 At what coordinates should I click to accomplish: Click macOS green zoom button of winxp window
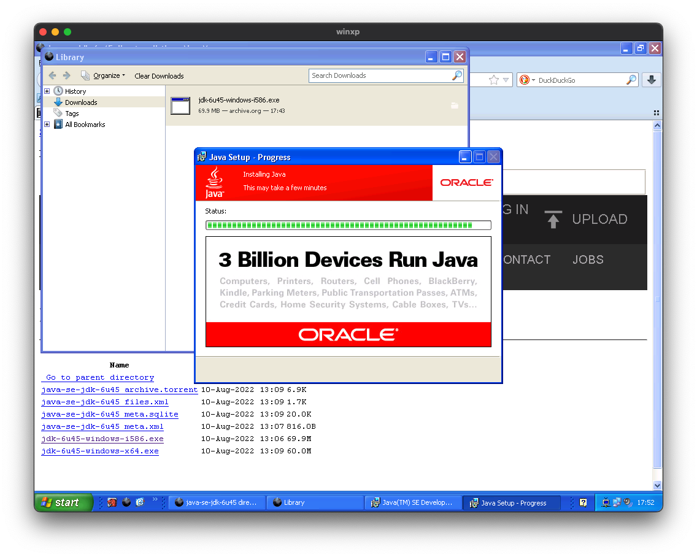67,32
